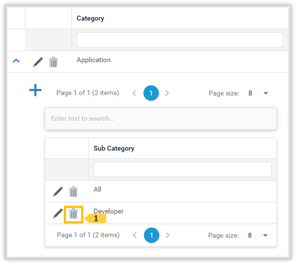The height and width of the screenshot is (264, 296).
Task: Delete the Developer sub category
Action: [73, 213]
